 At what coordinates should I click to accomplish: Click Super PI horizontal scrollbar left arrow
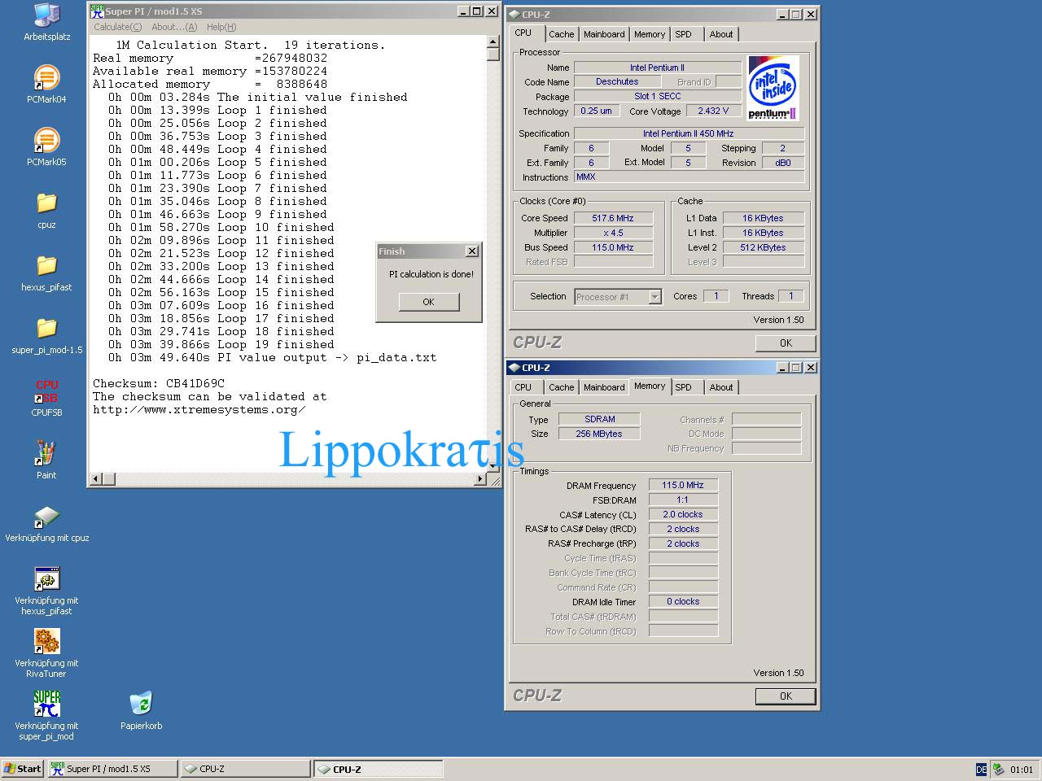[x=96, y=479]
